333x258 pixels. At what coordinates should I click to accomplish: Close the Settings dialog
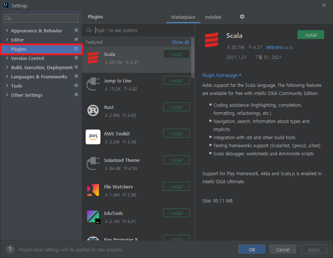tap(324, 5)
